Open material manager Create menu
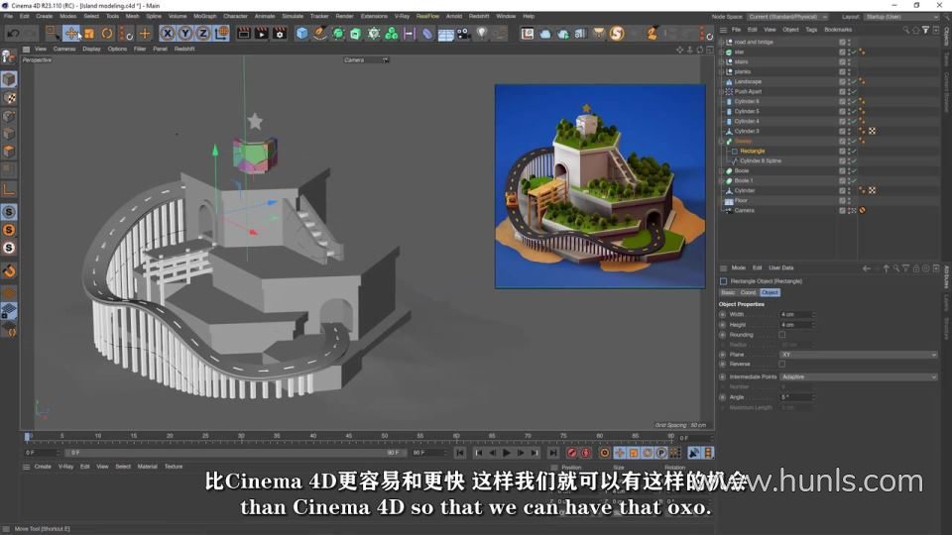 [x=43, y=467]
